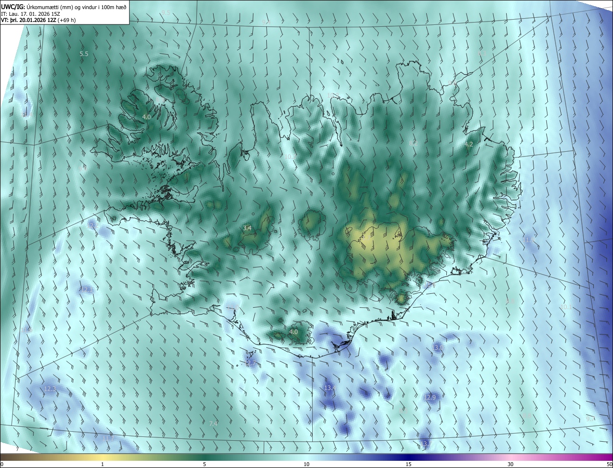Click the 9.5 value label on the map
This screenshot has width=613, height=468.
pyautogui.click(x=166, y=12)
